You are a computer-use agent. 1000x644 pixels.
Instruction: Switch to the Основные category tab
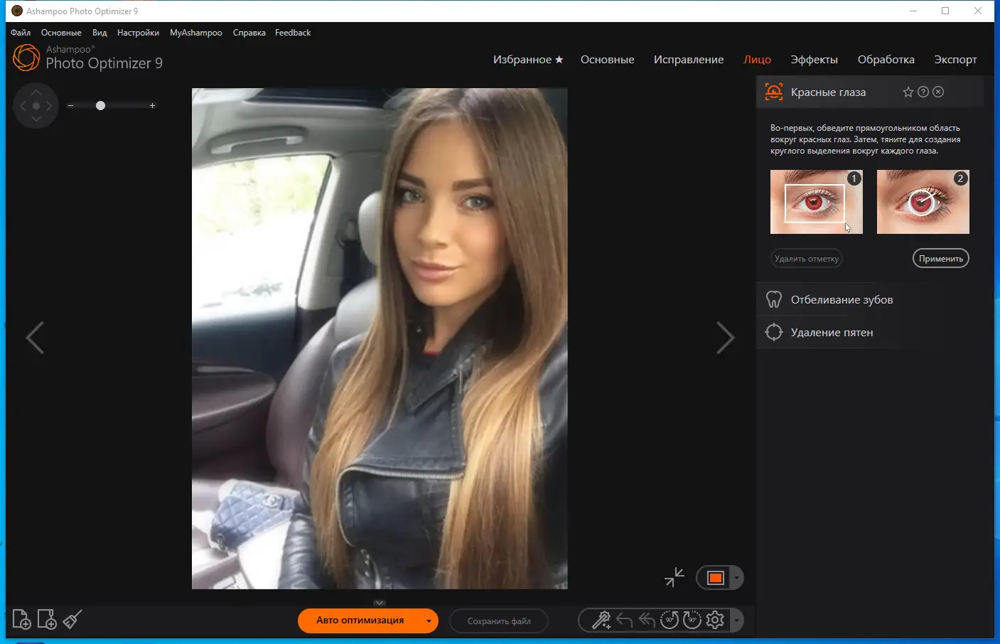point(607,60)
